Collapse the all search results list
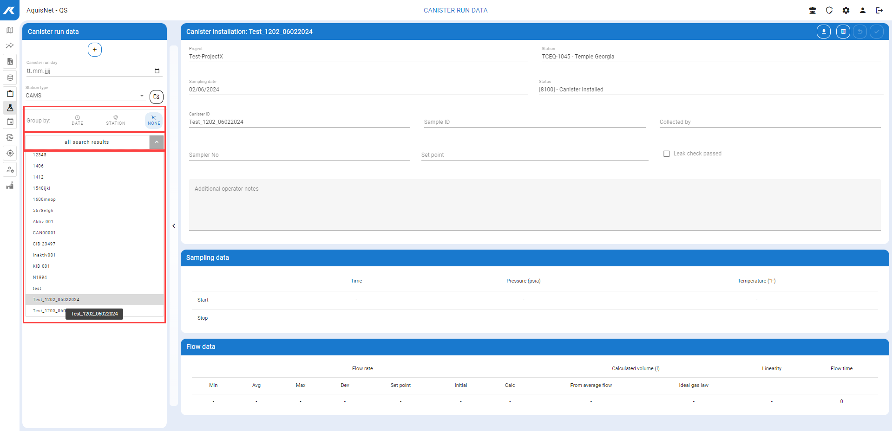The height and width of the screenshot is (431, 892). [x=157, y=142]
